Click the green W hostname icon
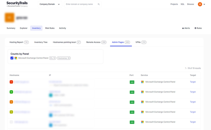 coord(11,92)
